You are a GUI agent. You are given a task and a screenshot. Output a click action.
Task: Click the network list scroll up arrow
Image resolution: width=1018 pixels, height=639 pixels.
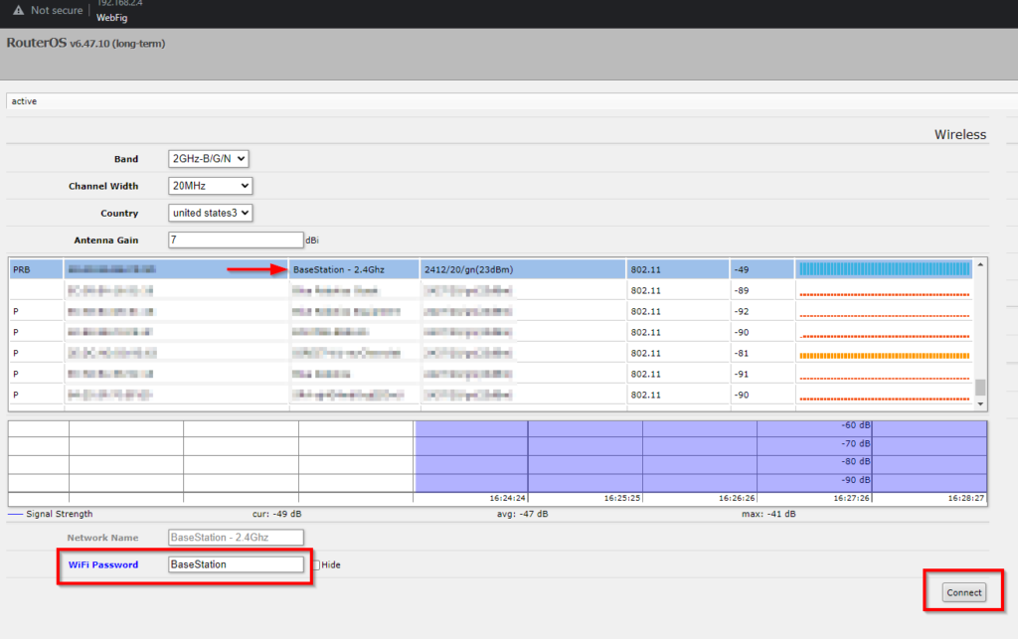tap(981, 264)
